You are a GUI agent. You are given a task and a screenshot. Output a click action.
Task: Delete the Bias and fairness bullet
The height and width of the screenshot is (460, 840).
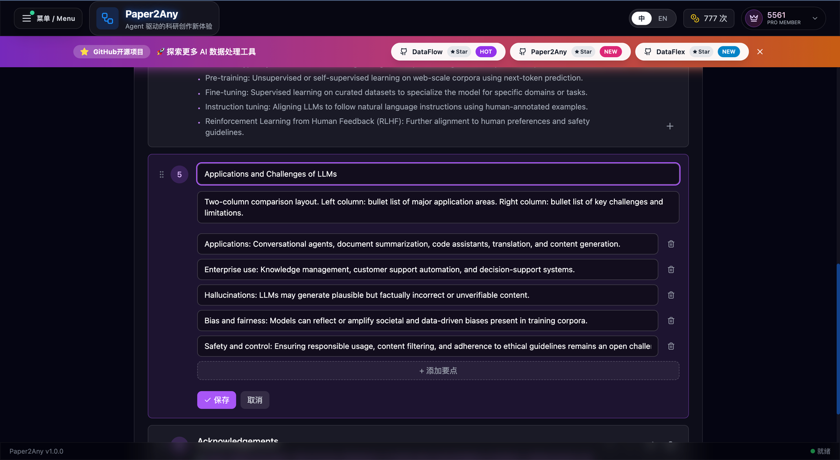point(671,321)
